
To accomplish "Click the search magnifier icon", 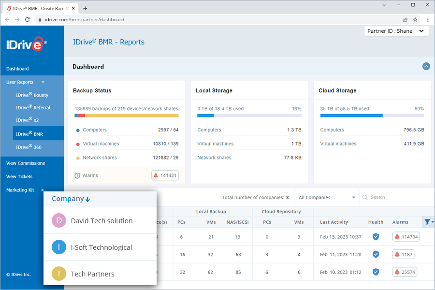I will click(365, 197).
